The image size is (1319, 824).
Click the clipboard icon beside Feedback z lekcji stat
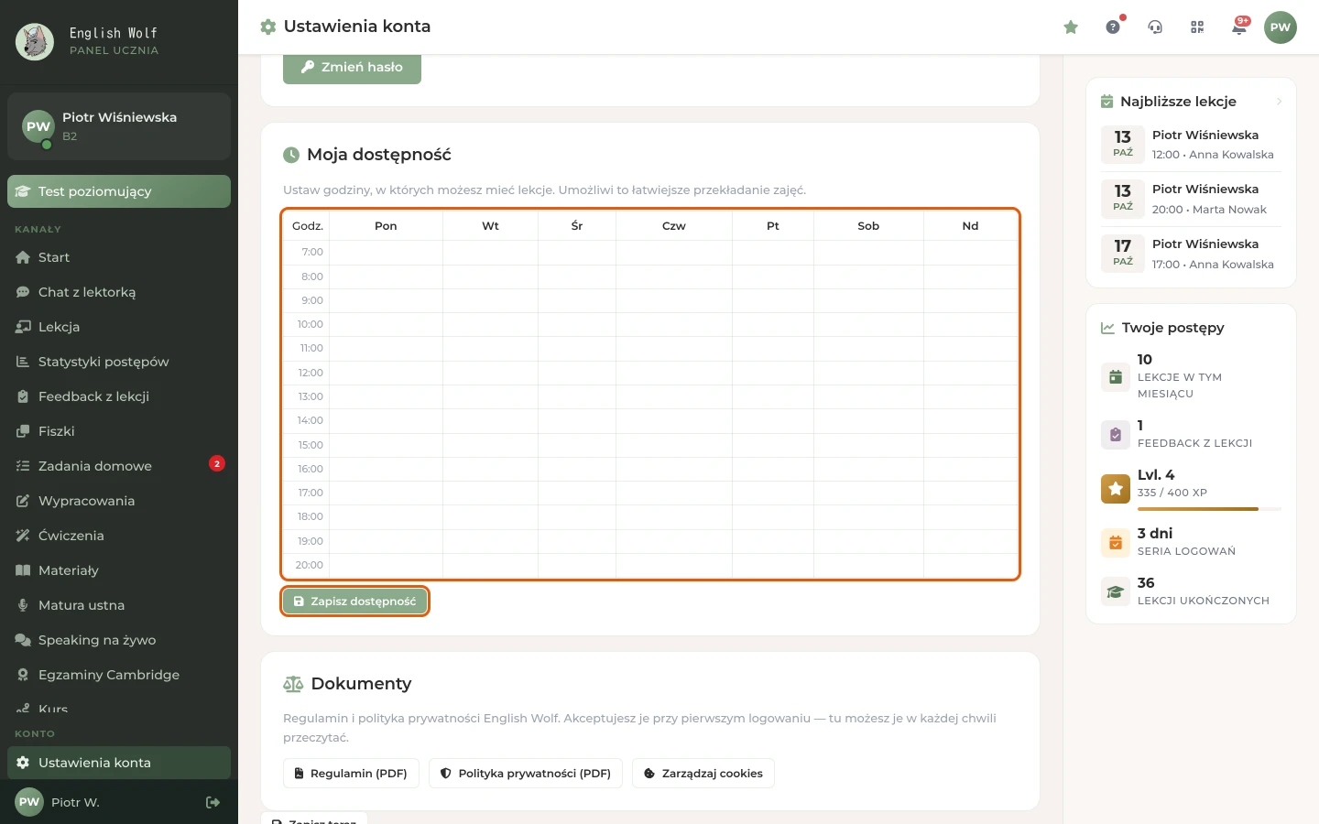pos(1116,435)
